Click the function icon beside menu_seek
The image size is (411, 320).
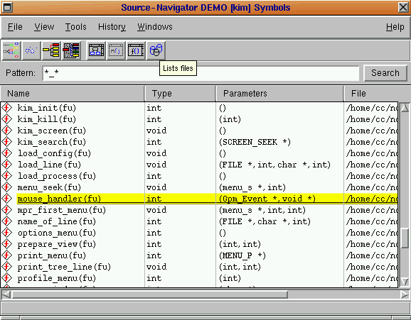click(7, 187)
